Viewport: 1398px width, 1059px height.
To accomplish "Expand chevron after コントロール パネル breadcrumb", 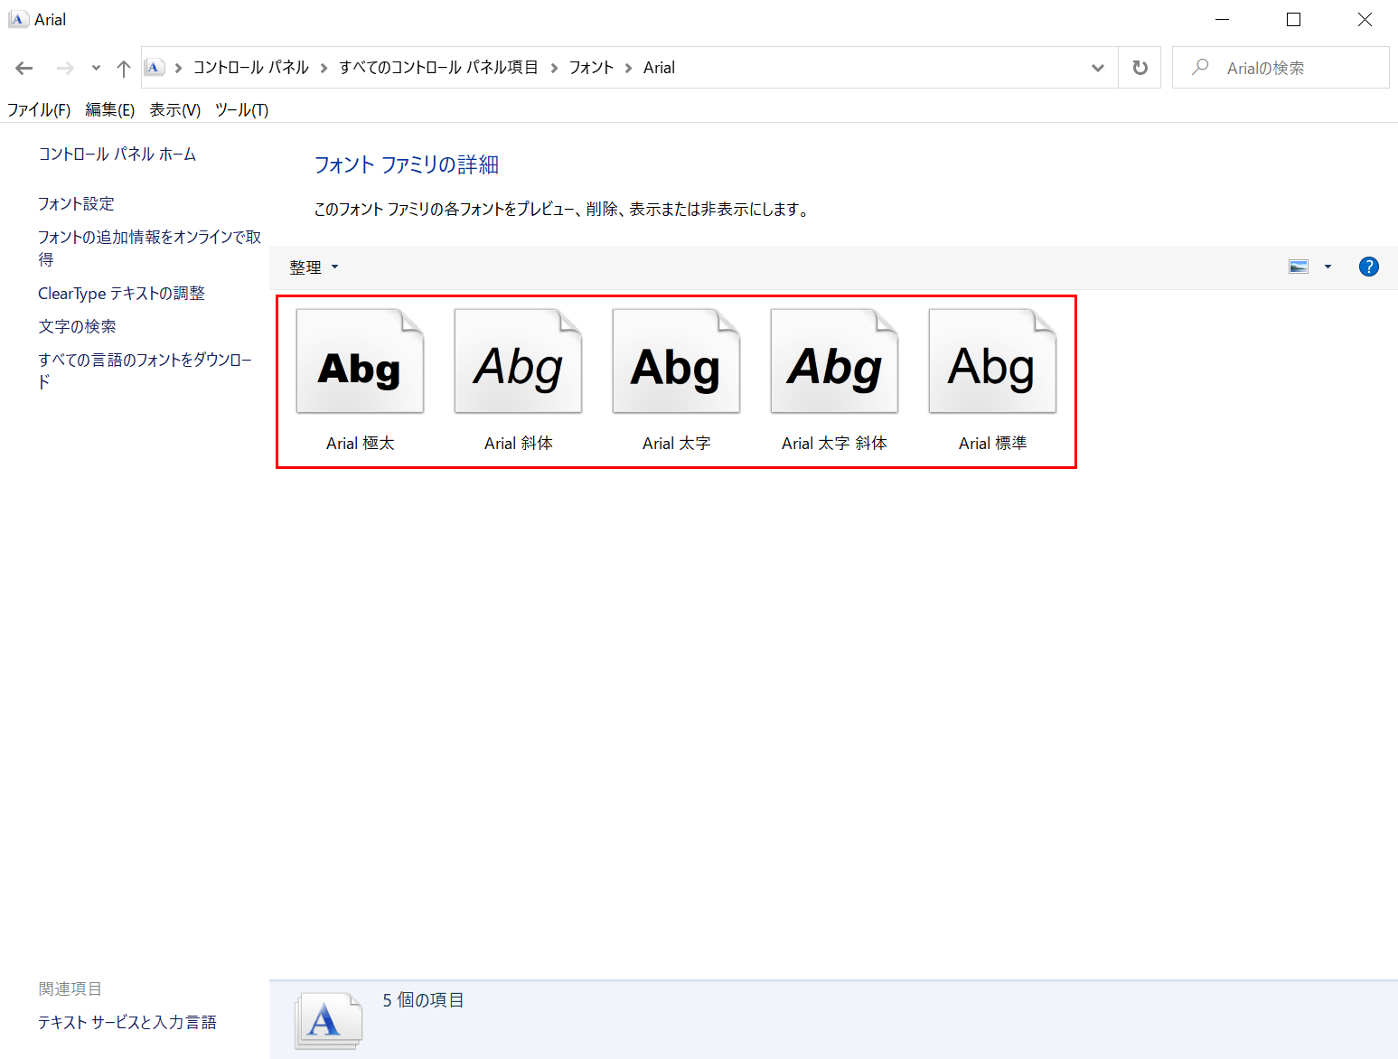I will pos(324,68).
